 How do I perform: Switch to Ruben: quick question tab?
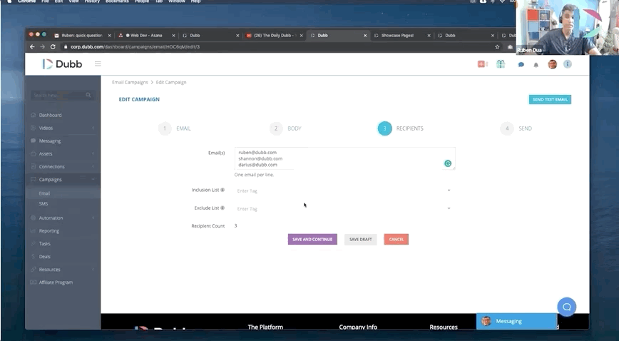point(82,36)
